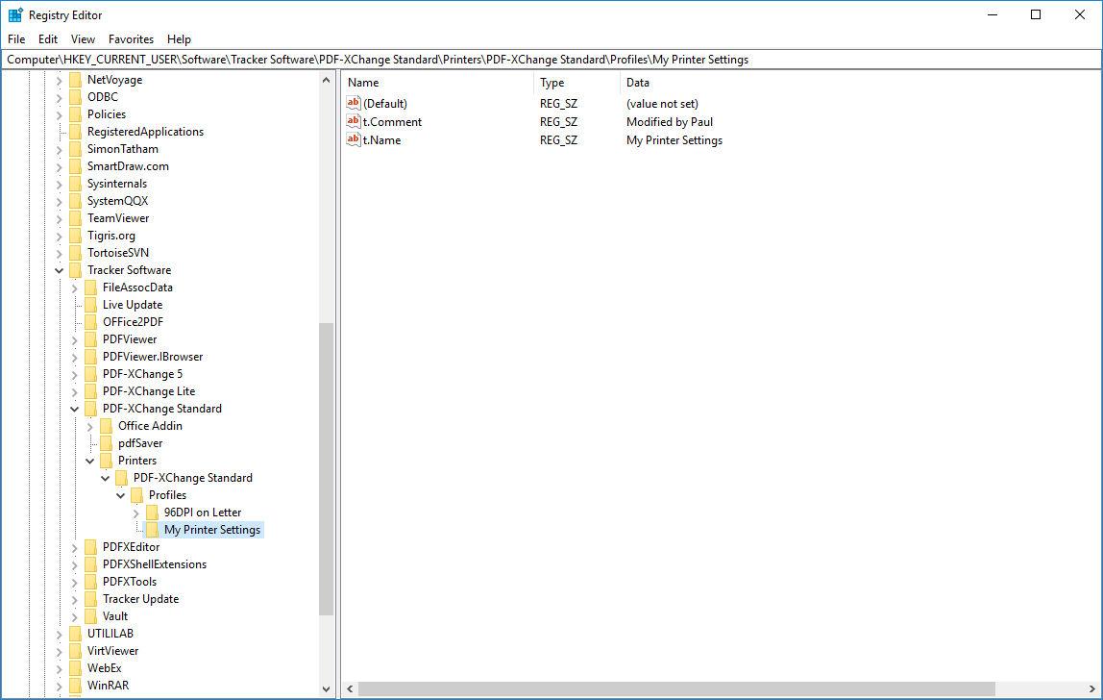Collapse the Tracker Software key

tap(60, 270)
